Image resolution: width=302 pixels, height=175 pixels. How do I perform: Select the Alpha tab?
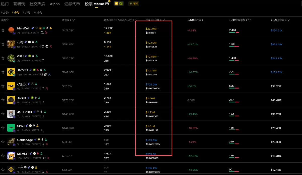click(55, 4)
